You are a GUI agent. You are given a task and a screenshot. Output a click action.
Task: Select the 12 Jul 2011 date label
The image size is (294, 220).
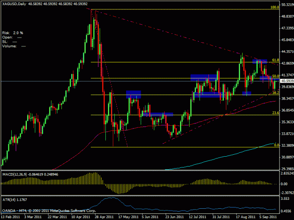[x=198, y=217]
